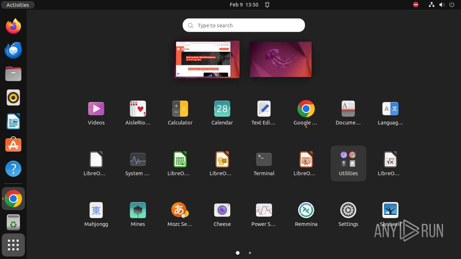
Task: Open Ubuntu Software store from dock
Action: (13, 145)
